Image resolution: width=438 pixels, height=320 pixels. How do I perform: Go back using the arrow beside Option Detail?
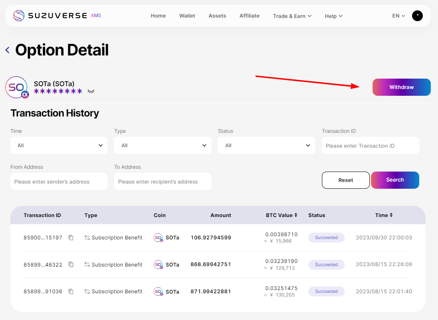(x=7, y=50)
